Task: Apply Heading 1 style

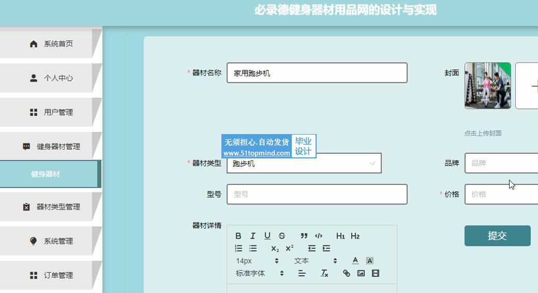Action: click(340, 236)
